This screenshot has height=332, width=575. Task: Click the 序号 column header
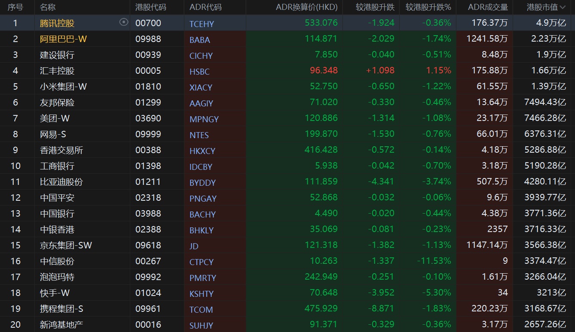15,7
